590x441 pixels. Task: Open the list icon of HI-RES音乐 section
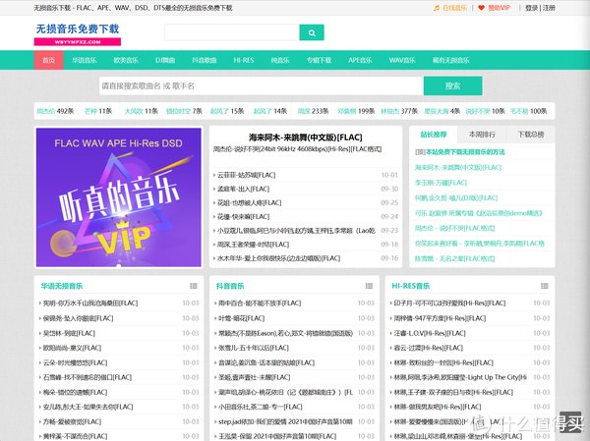545,286
